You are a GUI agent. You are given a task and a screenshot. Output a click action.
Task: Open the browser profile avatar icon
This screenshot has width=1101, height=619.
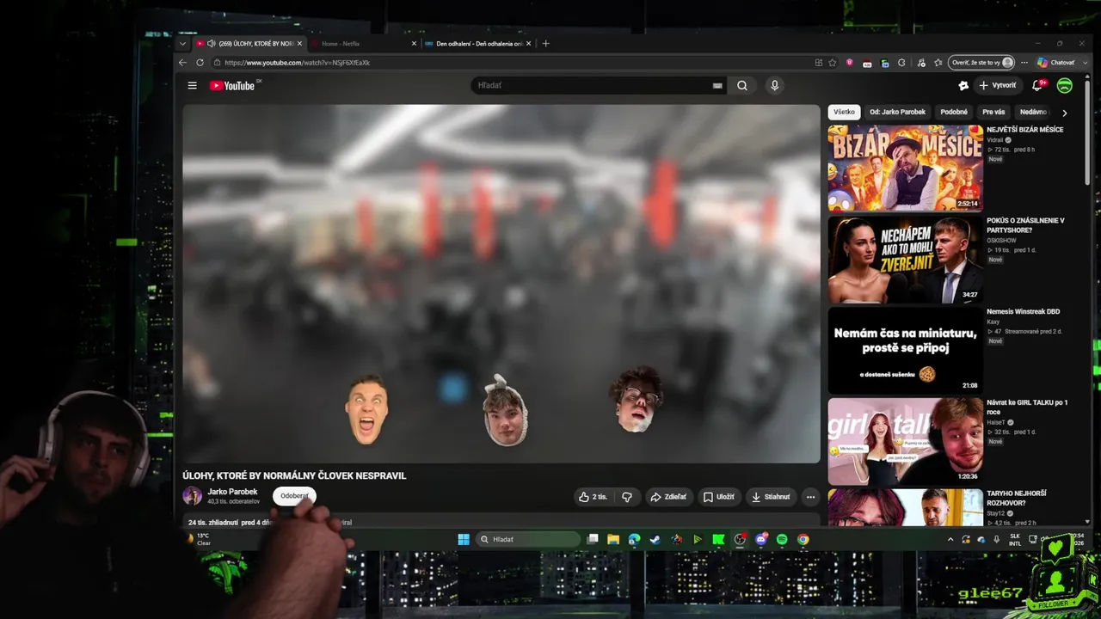1007,63
